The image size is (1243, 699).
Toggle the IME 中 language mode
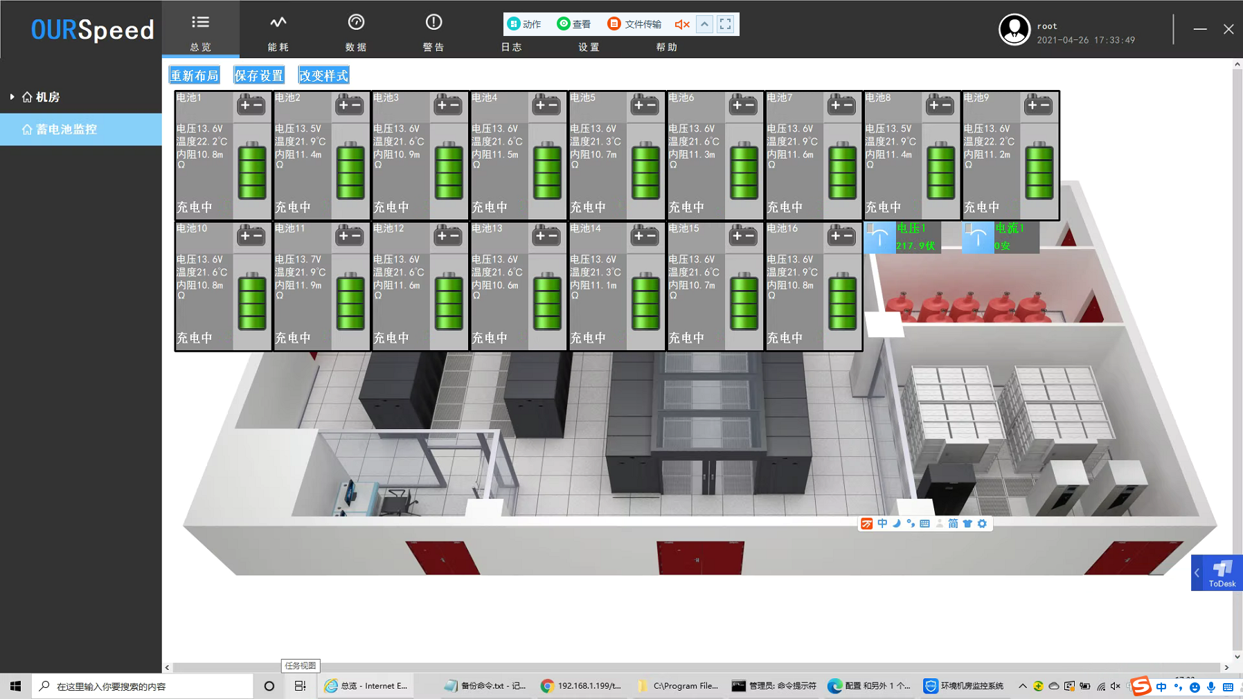(x=882, y=524)
